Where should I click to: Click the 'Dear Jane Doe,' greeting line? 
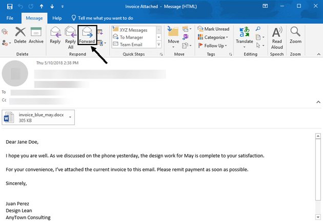tap(22, 142)
